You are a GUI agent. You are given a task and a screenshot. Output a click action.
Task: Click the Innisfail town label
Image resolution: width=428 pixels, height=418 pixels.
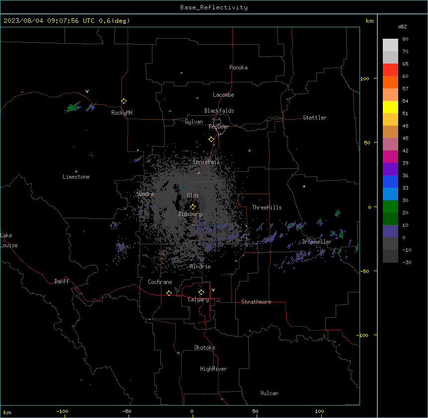[x=206, y=162]
